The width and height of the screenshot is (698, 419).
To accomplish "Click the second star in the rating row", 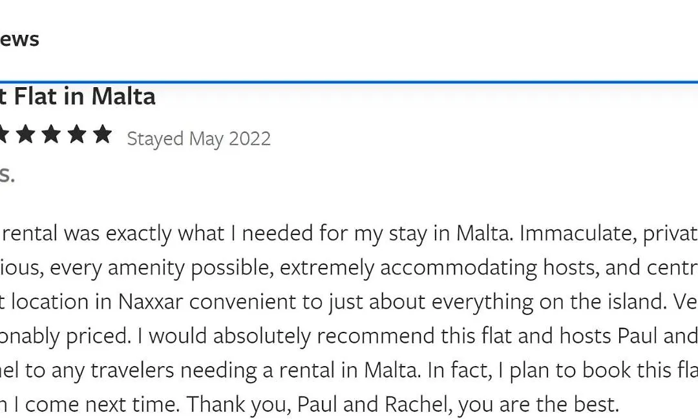I will [x=26, y=134].
